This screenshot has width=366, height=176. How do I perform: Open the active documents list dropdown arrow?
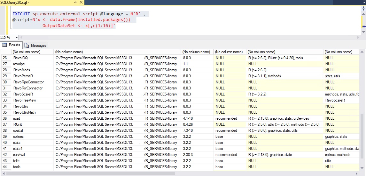363,2
